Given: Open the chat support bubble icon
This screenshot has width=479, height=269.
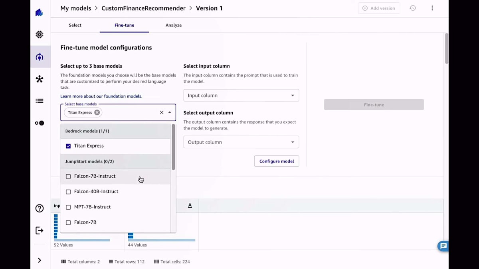Looking at the screenshot, I should point(443,246).
